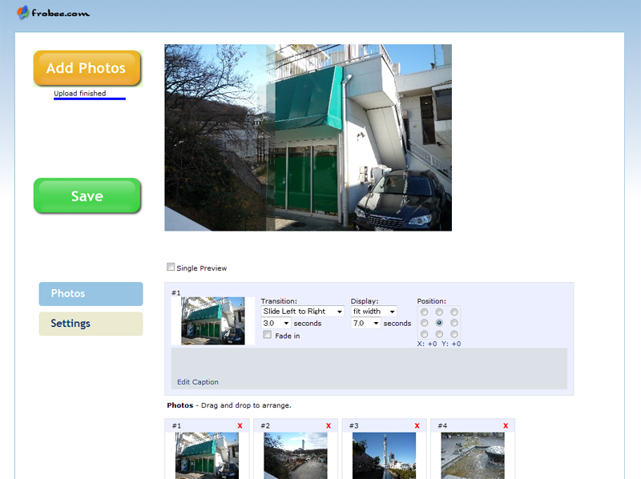Click the large slideshow preview image
Screen dimensions: 641x479
[308, 137]
